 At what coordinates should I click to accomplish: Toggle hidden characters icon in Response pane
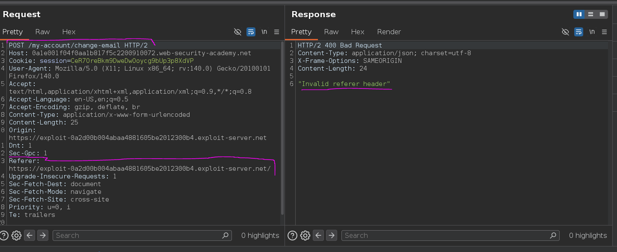tap(565, 32)
